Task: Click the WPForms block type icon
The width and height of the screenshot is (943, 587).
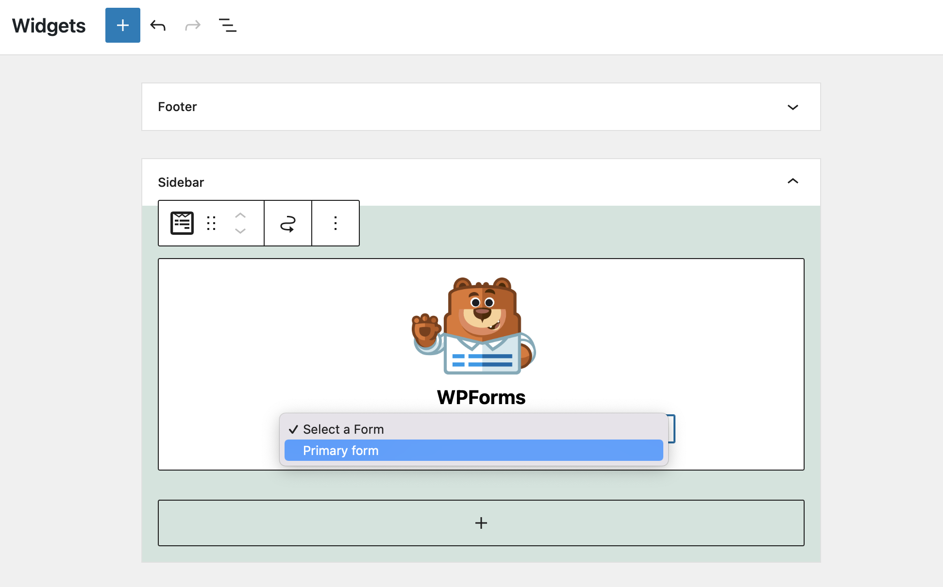Action: click(x=182, y=223)
